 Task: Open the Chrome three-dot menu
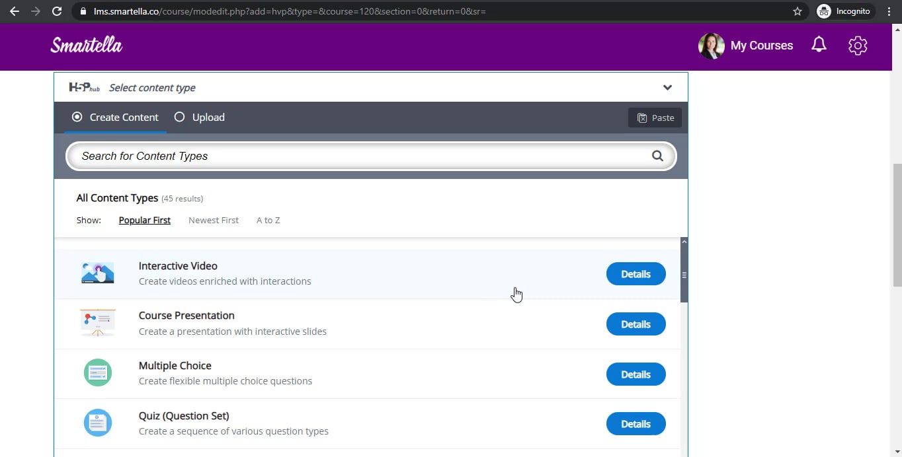[889, 11]
